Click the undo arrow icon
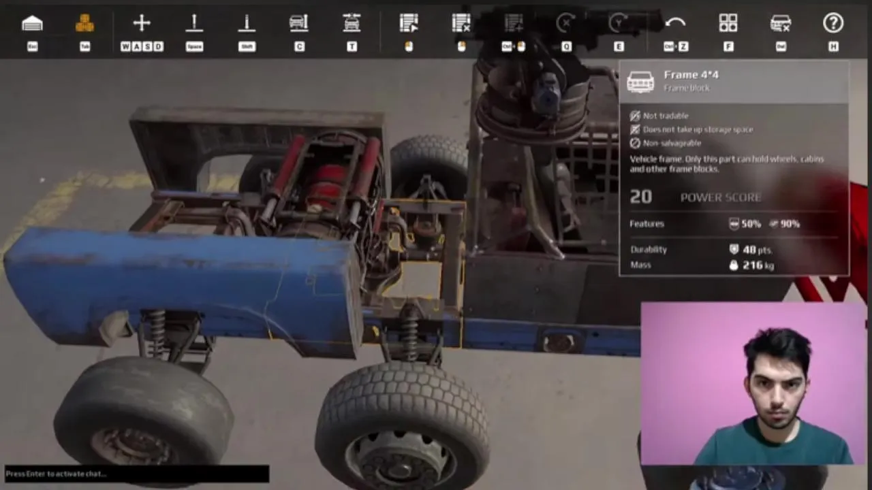Screen dimensions: 872x490 coord(675,24)
